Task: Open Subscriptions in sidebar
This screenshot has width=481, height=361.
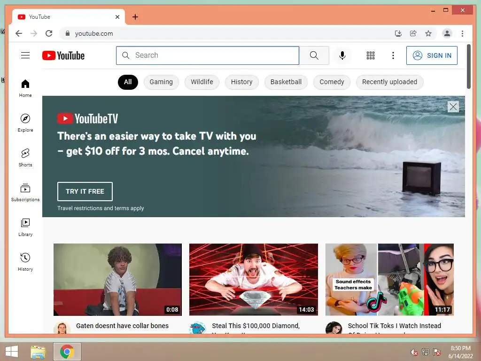Action: point(25,193)
